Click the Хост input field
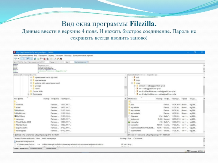The width and height of the screenshot is (218, 163). tap(23, 62)
